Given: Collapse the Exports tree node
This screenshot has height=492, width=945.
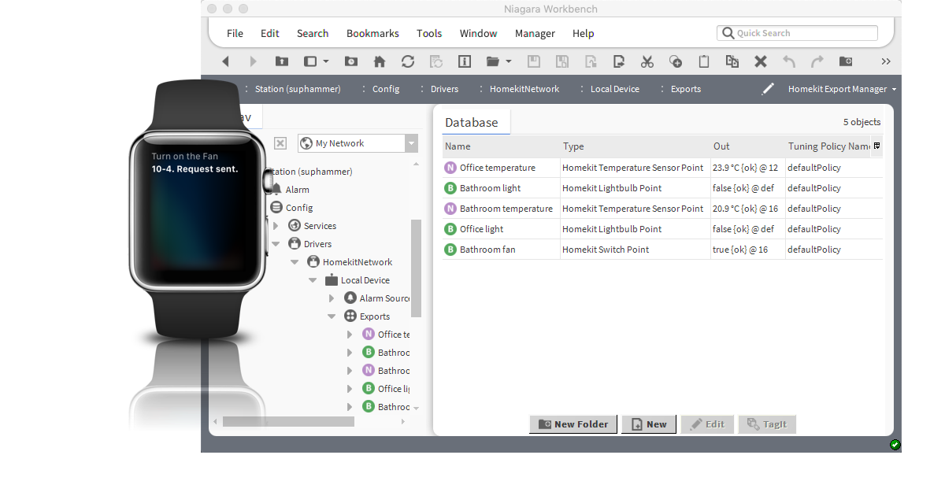Looking at the screenshot, I should coord(332,316).
